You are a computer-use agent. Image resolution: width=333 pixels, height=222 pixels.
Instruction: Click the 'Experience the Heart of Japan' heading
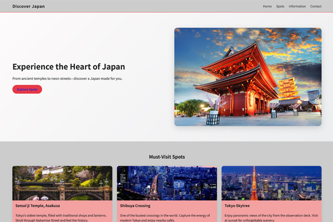click(69, 67)
